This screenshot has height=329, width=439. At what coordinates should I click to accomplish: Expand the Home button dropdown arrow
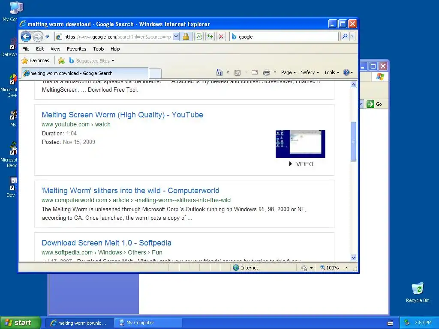pos(228,72)
